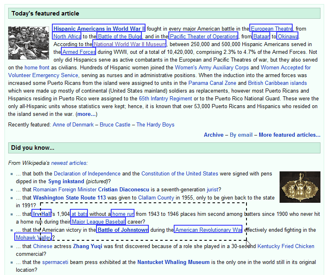Click the spermaceti link
The height and width of the screenshot is (275, 327).
[55, 262]
